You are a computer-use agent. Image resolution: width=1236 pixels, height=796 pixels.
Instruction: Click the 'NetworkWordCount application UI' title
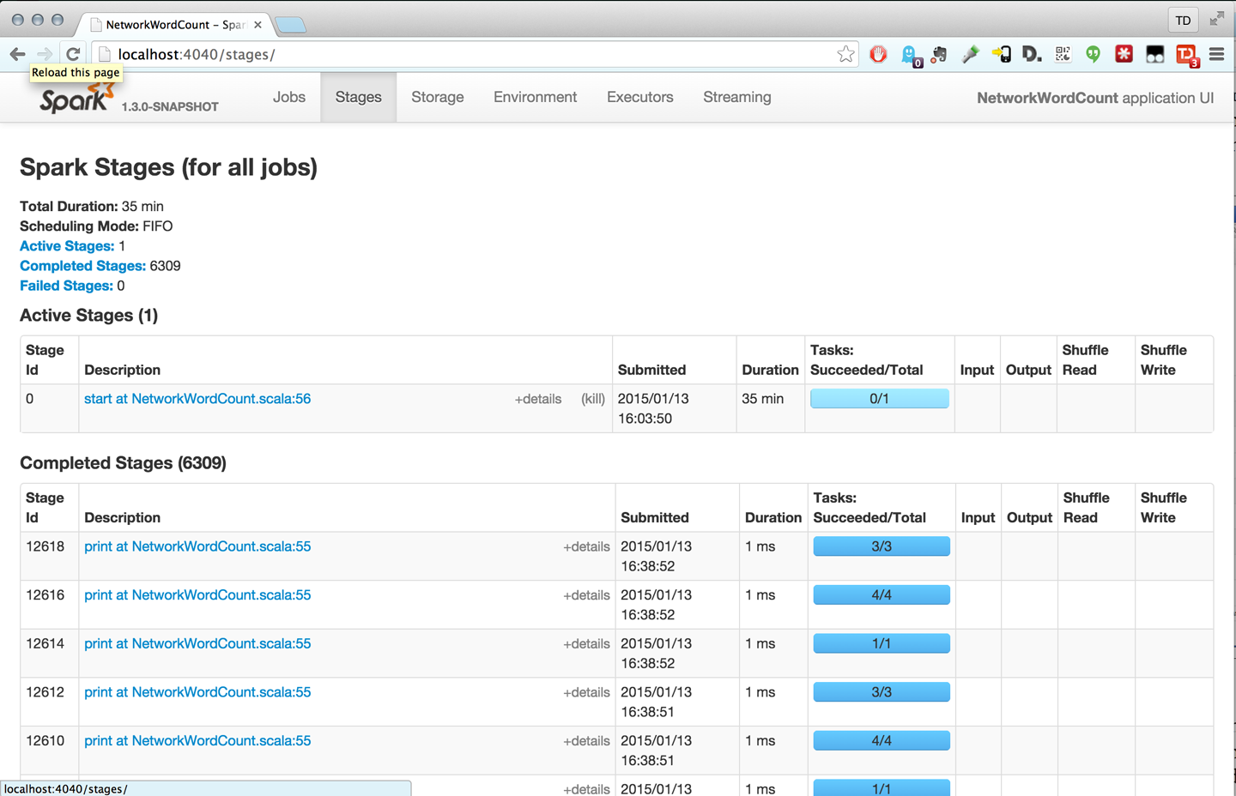click(1095, 98)
